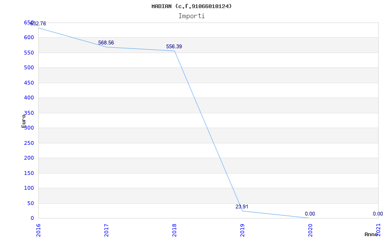Click the 550 y-axis tick label
The image size is (383, 239).
pos(29,53)
